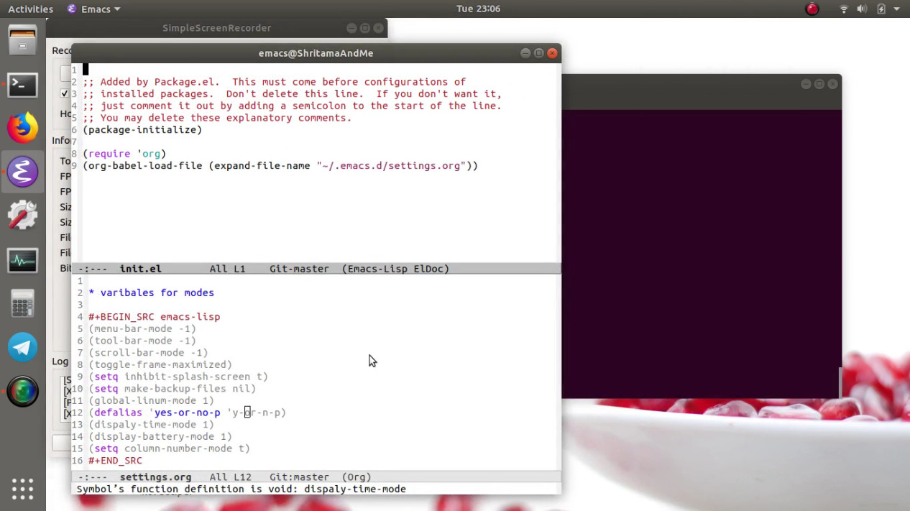Click (Emacs-Lisp ElDoc) mode indicator
The width and height of the screenshot is (910, 511).
click(x=395, y=269)
